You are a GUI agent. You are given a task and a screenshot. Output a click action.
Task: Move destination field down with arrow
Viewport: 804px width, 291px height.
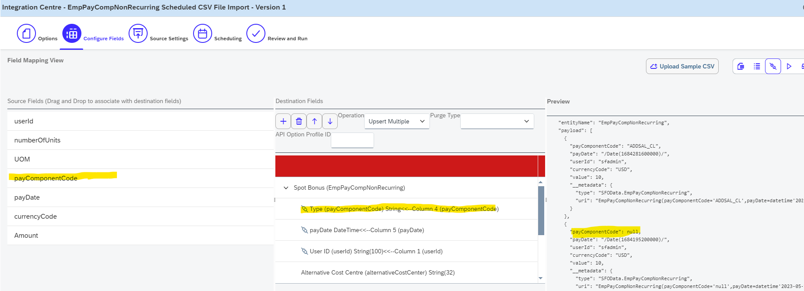pos(330,121)
